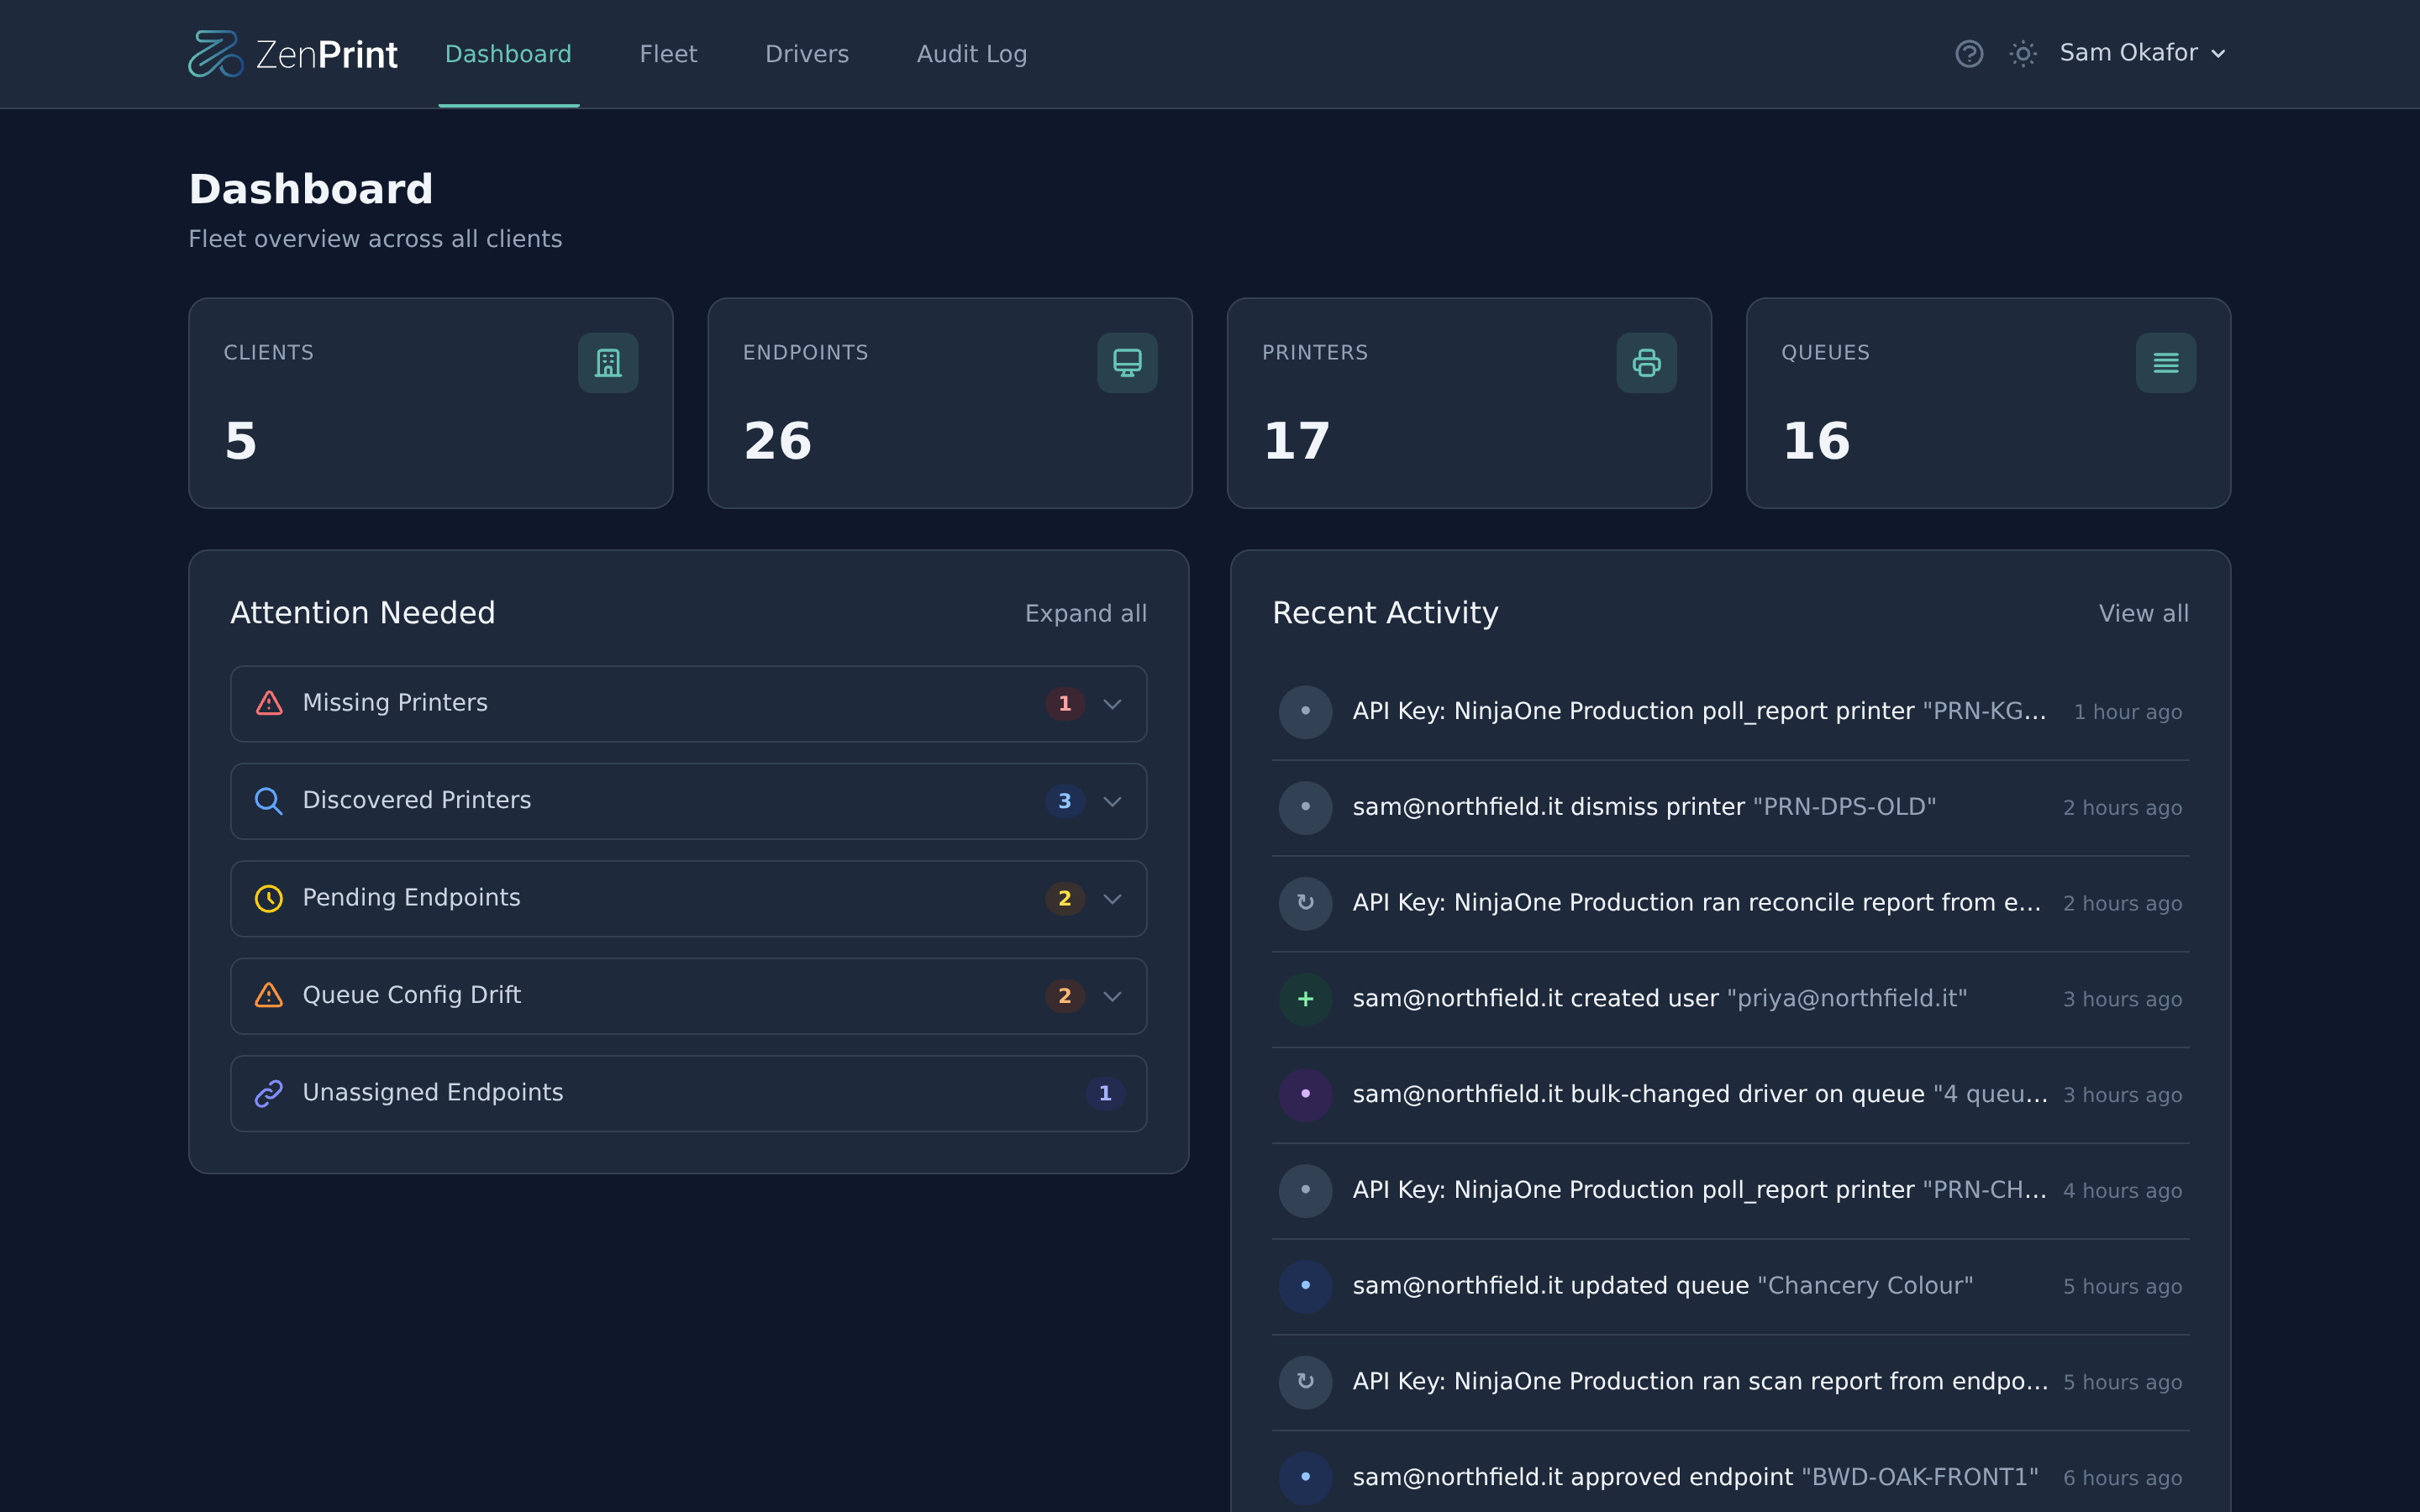The image size is (2420, 1512).
Task: Open the Discovered Printers row label
Action: pyautogui.click(x=417, y=800)
